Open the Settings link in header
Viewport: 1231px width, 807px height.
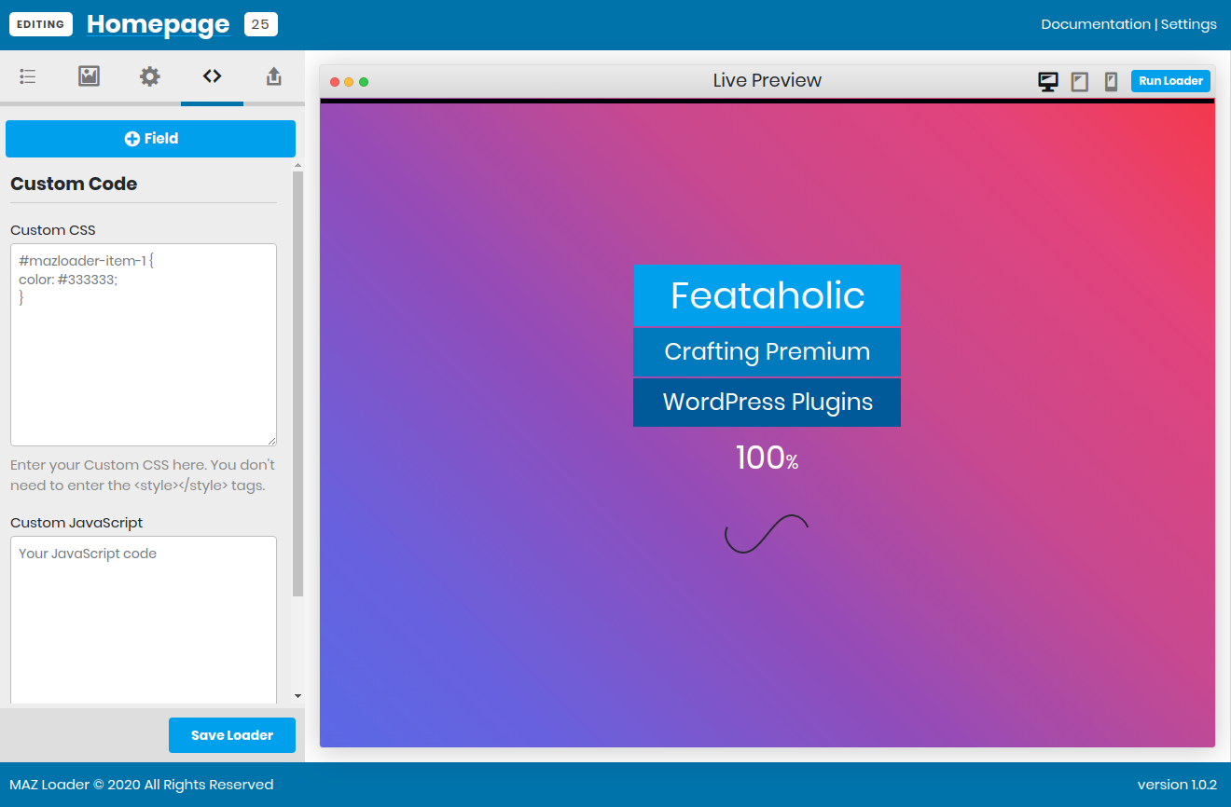pyautogui.click(x=1188, y=24)
